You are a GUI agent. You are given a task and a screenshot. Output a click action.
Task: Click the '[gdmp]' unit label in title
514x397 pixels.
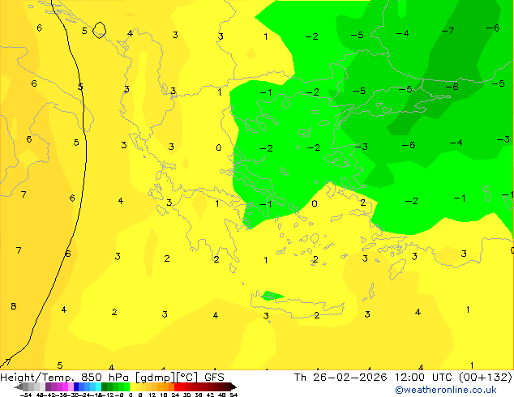(155, 378)
